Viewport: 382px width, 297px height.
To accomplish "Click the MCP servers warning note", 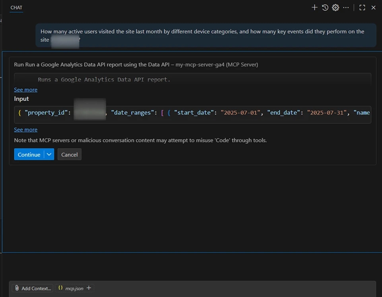I will (140, 140).
